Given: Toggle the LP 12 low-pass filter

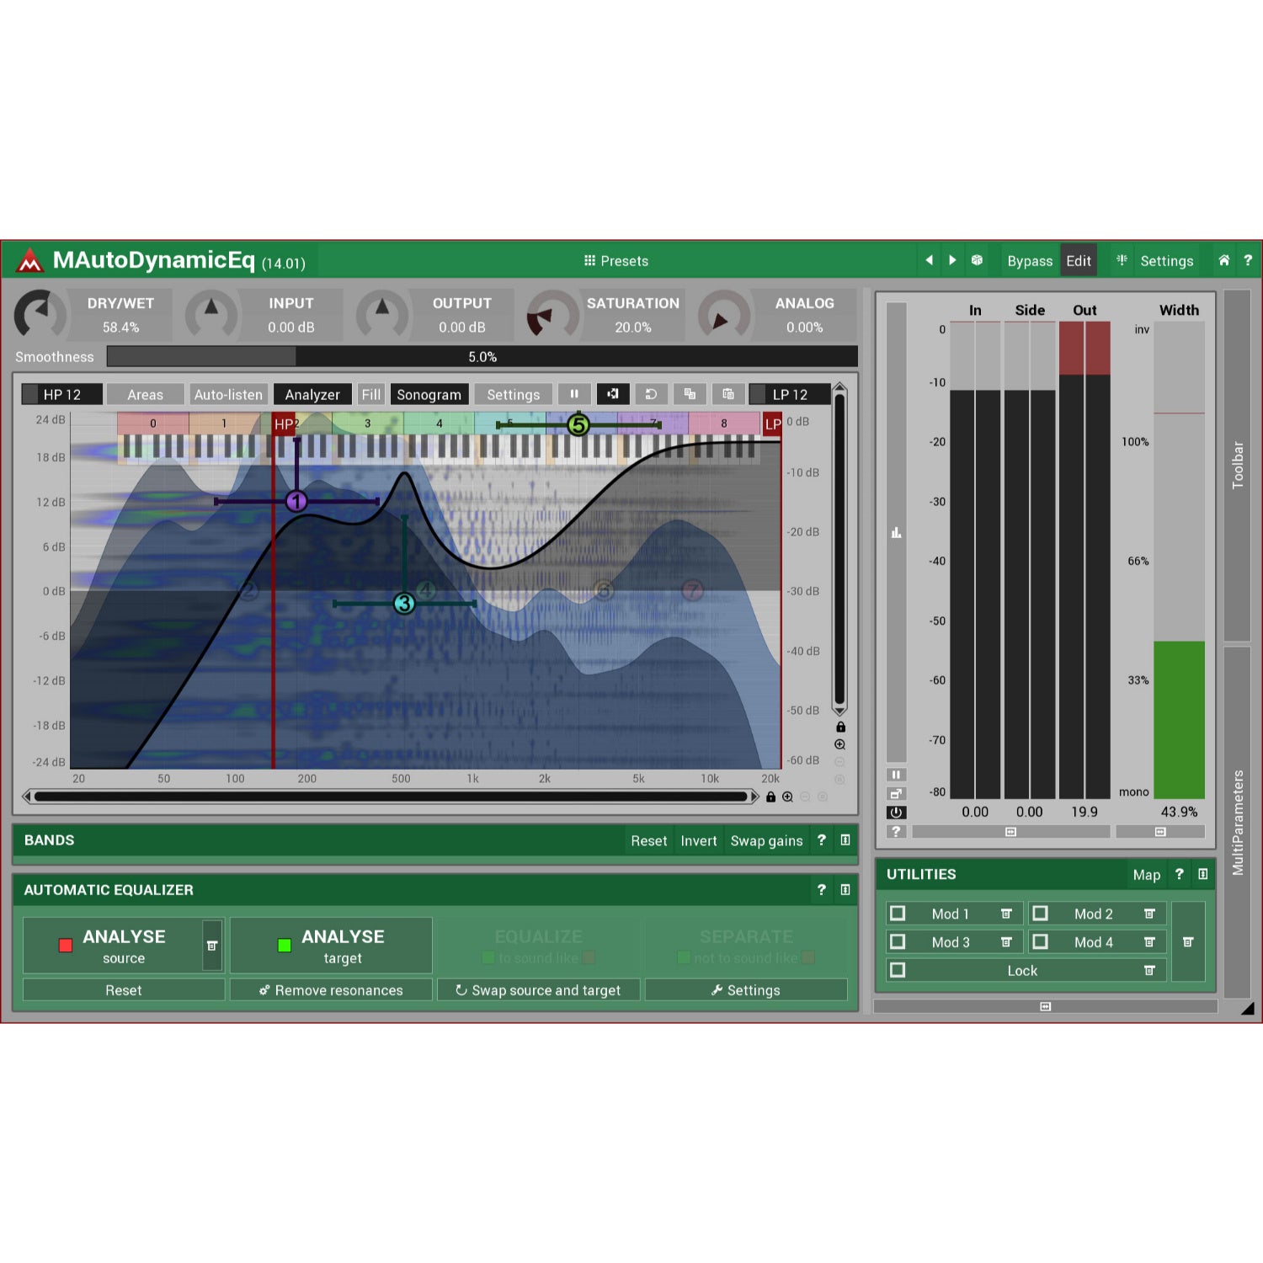Looking at the screenshot, I should pos(790,394).
